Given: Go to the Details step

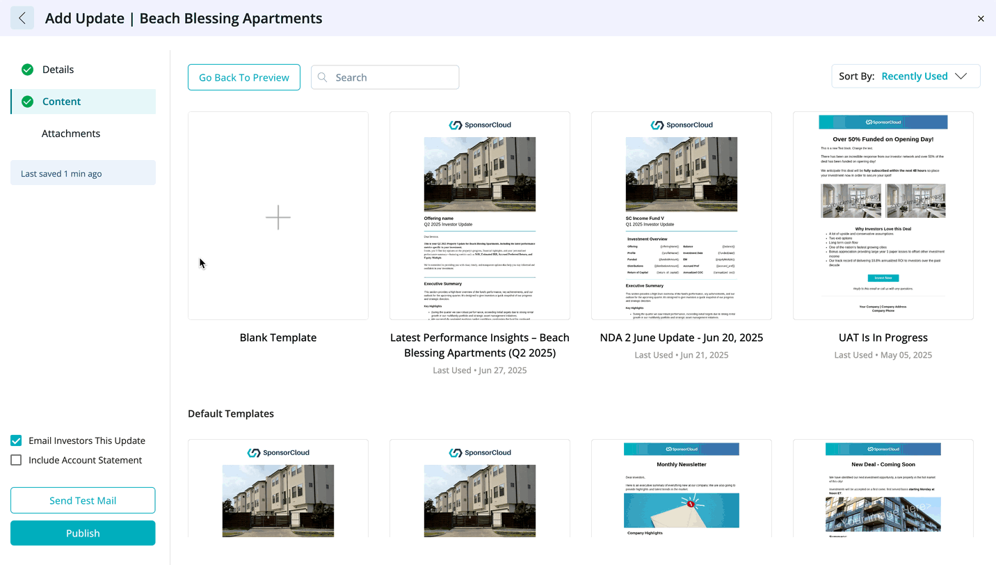Looking at the screenshot, I should (58, 70).
